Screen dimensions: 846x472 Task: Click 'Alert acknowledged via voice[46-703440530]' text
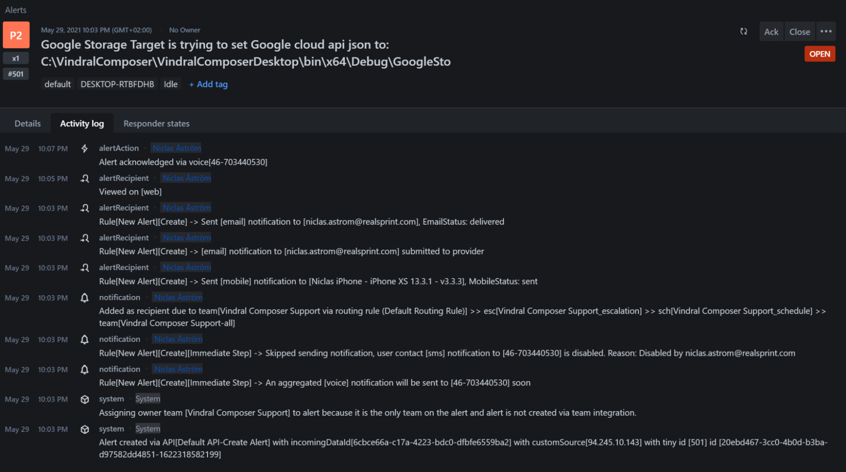point(183,162)
